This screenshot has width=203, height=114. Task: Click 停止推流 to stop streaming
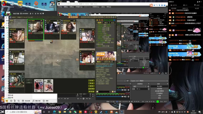160,86
